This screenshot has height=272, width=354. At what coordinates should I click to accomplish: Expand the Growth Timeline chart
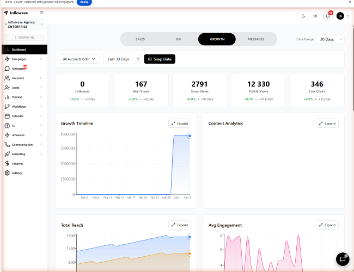pyautogui.click(x=179, y=123)
